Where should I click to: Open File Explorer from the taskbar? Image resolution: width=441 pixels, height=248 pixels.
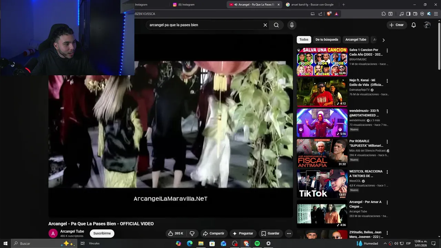(x=201, y=244)
